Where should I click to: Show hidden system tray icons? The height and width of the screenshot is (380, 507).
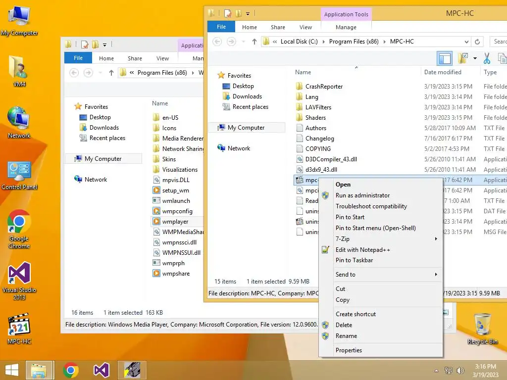437,371
